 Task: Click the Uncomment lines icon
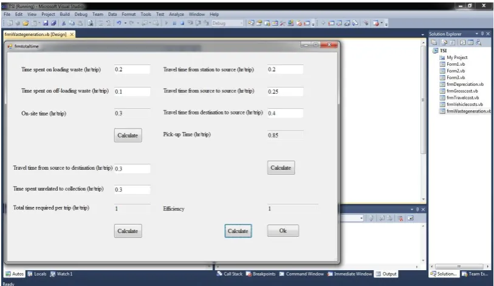[108, 23]
